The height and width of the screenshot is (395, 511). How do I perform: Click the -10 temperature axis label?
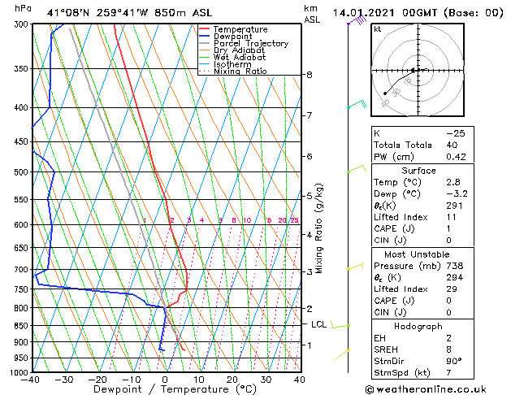tap(131, 380)
